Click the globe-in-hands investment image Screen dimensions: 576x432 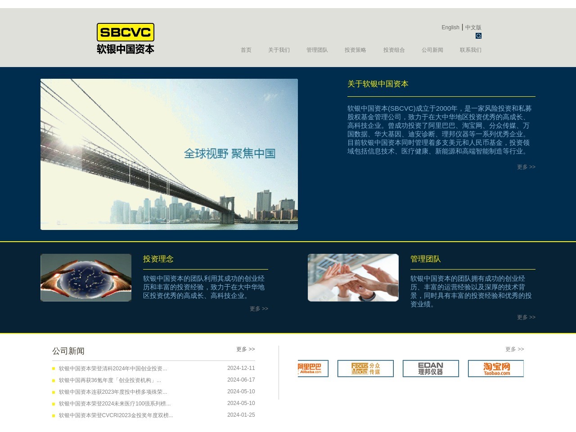tap(86, 278)
